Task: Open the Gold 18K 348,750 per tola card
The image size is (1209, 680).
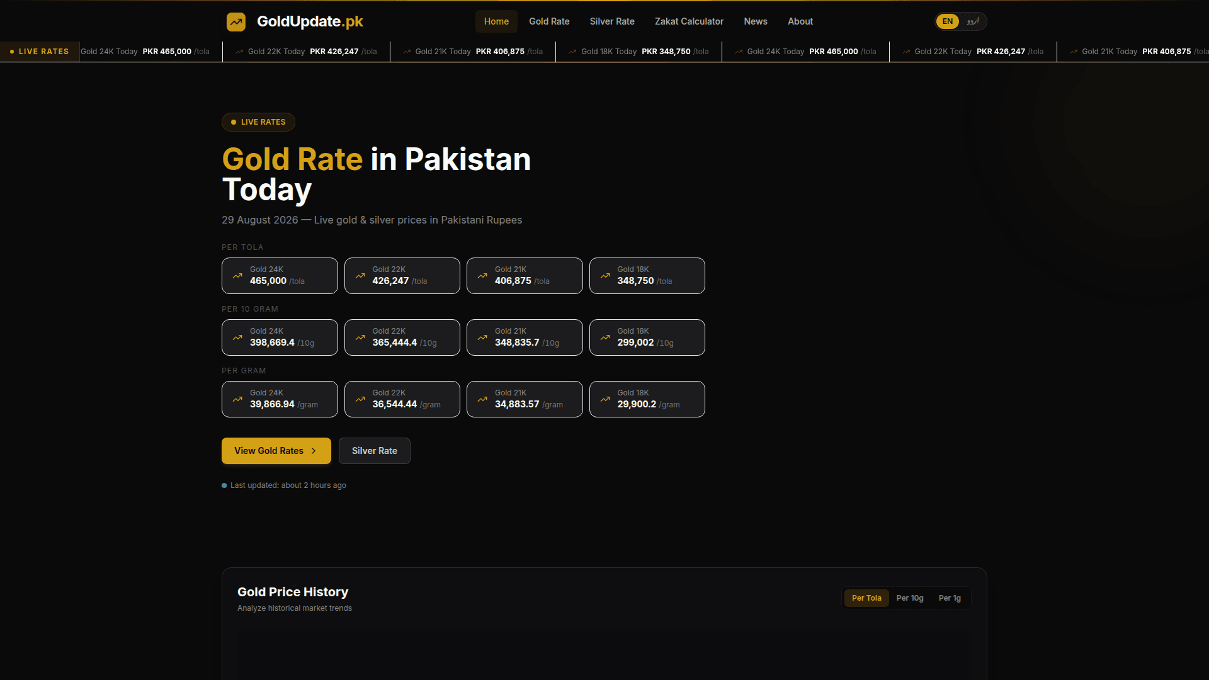Action: coord(647,276)
